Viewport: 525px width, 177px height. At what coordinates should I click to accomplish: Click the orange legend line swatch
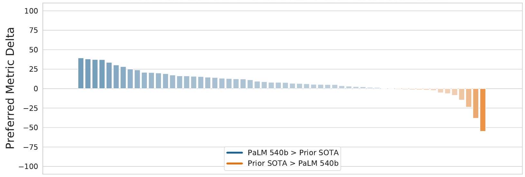[x=234, y=163]
